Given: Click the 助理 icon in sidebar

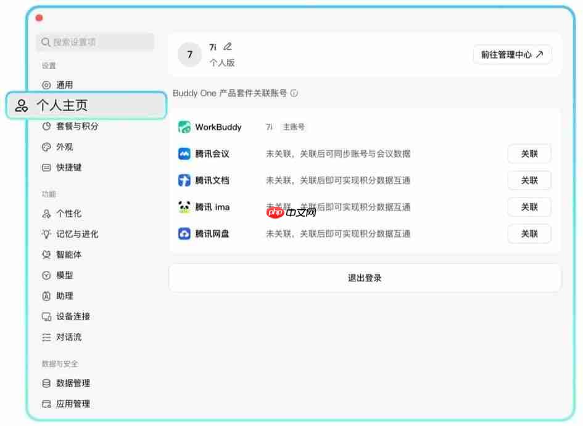Looking at the screenshot, I should coord(46,296).
